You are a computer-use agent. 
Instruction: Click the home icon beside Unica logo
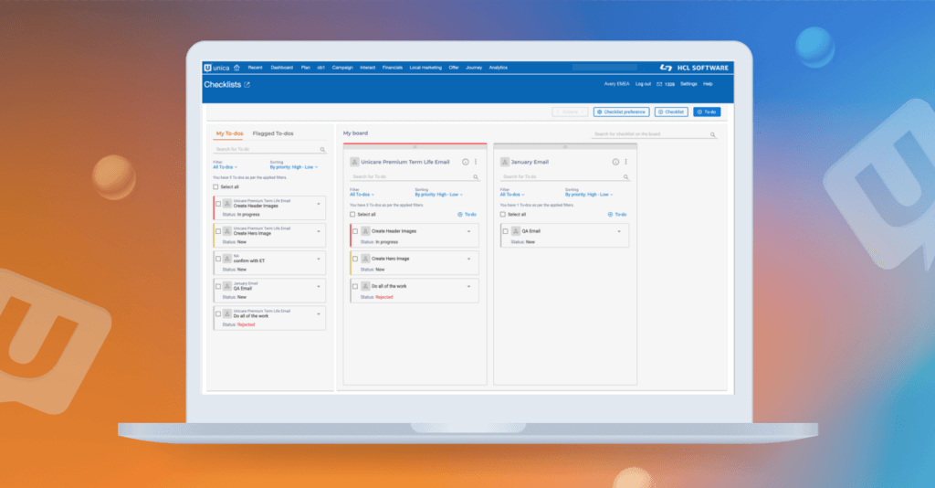237,67
